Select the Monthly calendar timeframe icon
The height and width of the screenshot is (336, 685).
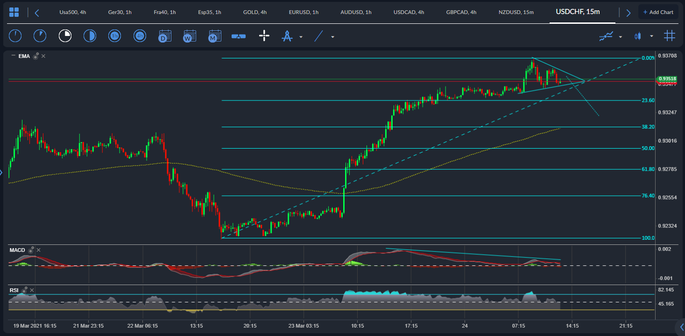click(215, 36)
